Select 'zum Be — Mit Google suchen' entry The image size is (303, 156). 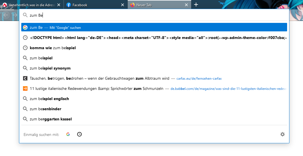[154, 27]
